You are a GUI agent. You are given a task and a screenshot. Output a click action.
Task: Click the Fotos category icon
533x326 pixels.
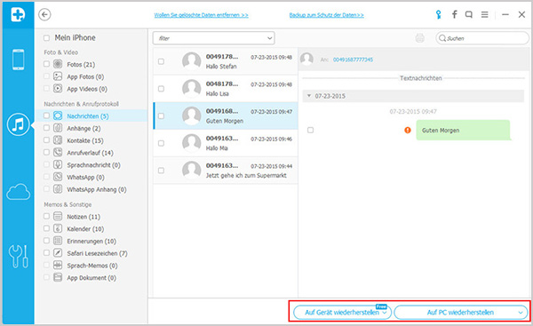(x=58, y=64)
